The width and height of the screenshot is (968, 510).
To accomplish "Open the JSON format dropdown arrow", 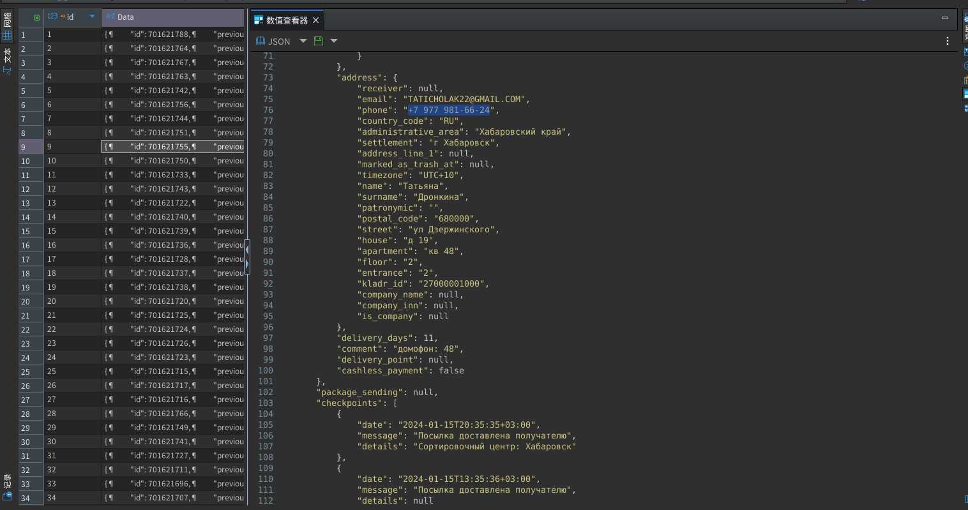I will (303, 41).
